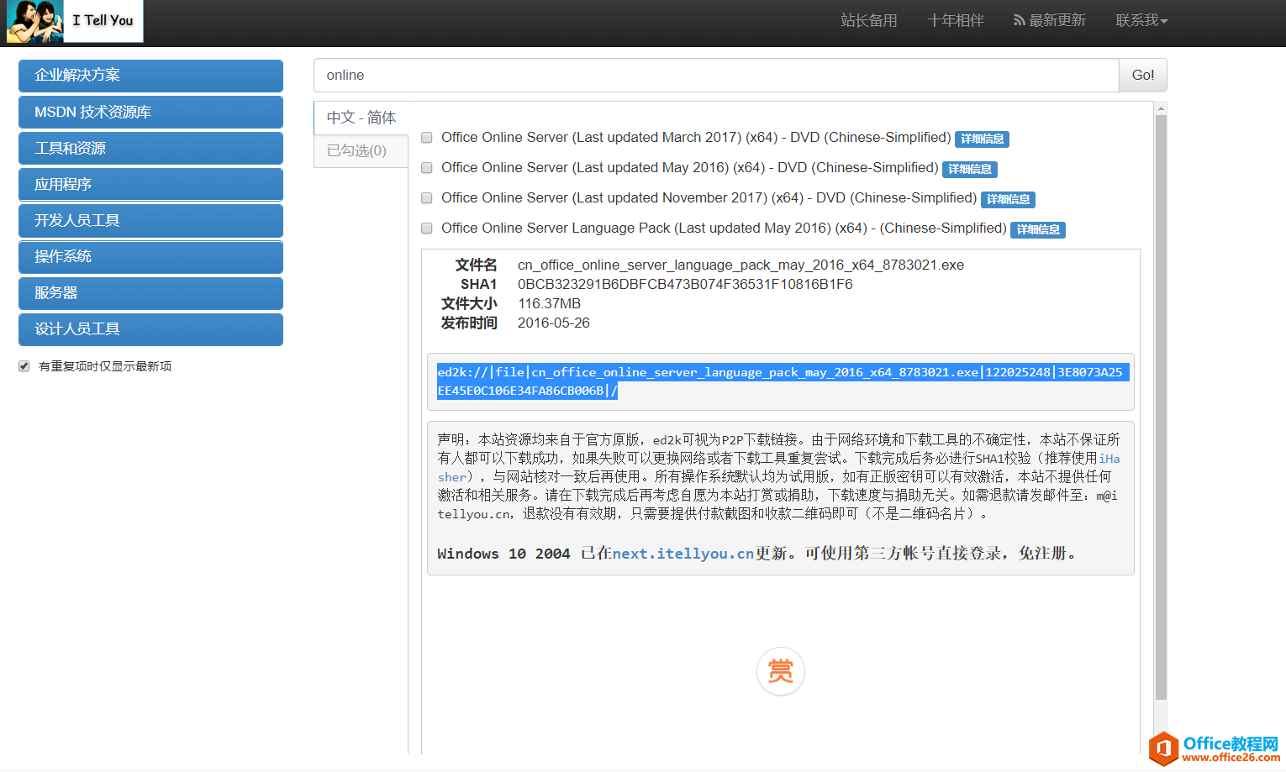
Task: Open the 服务器 sidebar category
Action: point(150,292)
